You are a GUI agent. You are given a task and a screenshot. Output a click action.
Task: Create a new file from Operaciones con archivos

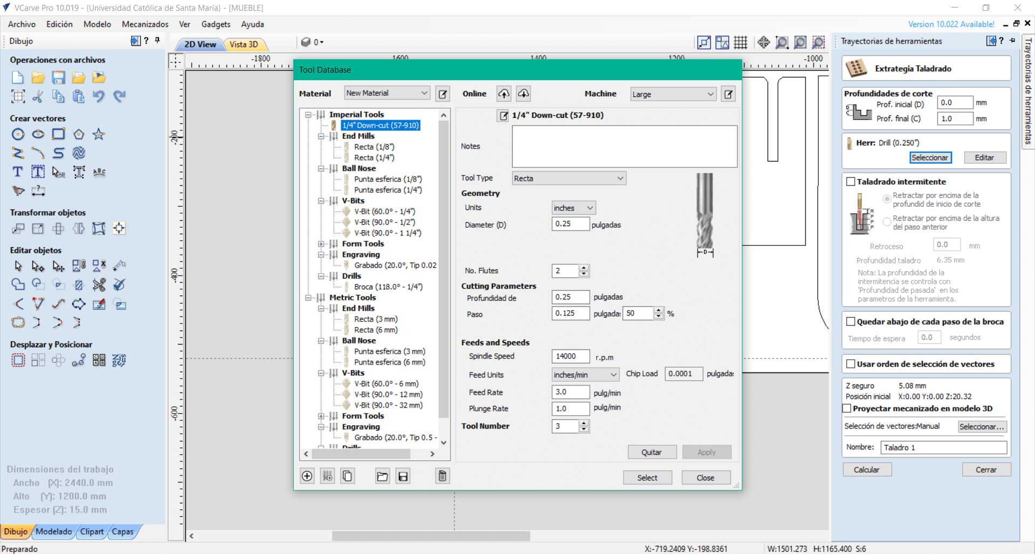(18, 78)
